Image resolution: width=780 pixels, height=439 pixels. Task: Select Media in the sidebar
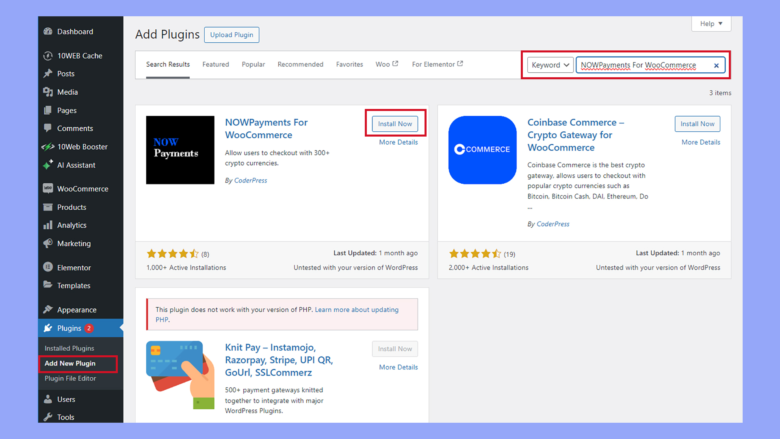tap(67, 92)
